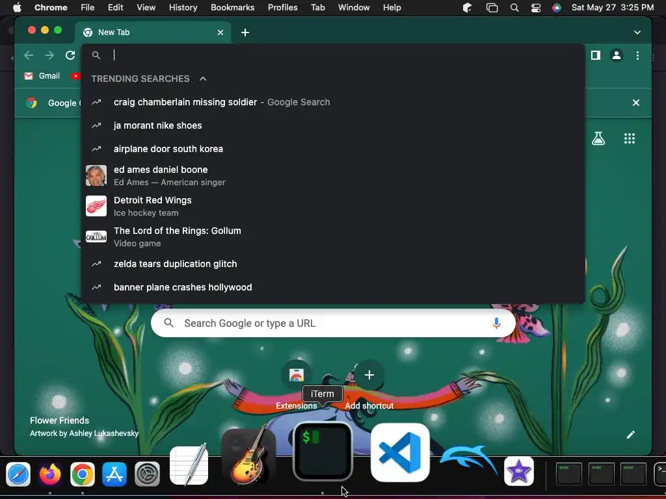The width and height of the screenshot is (666, 499).
Task: Collapse the Trending Searches section
Action: pos(203,79)
